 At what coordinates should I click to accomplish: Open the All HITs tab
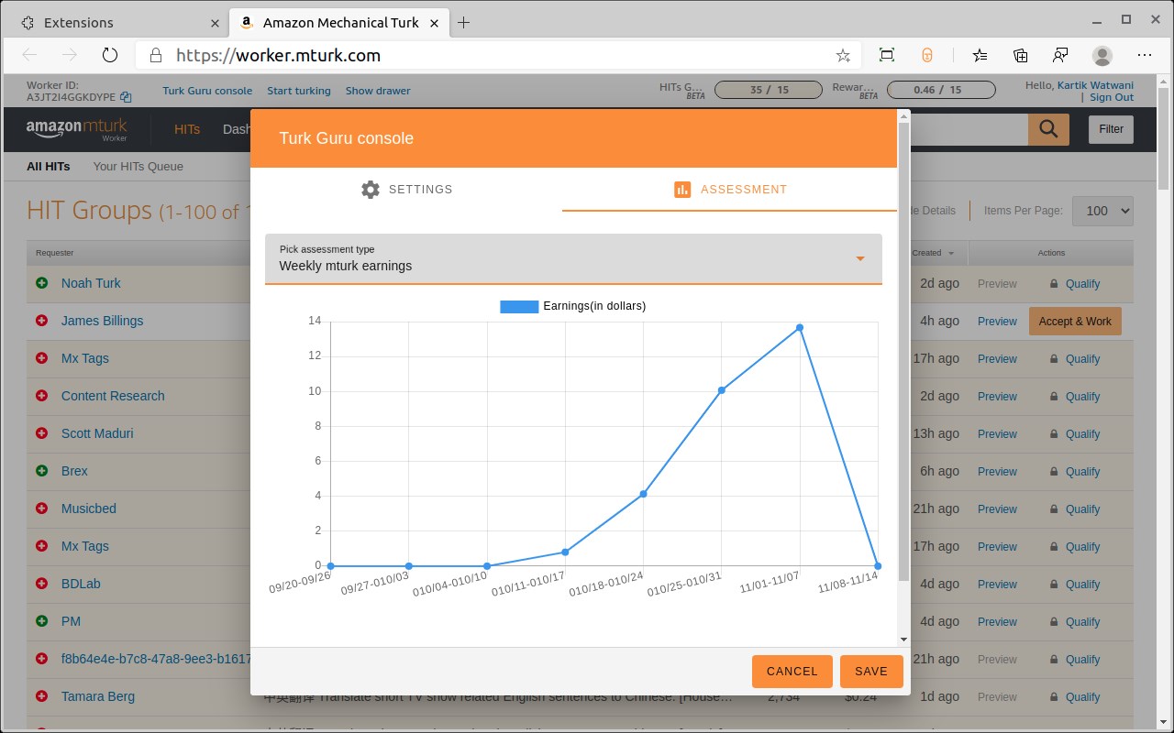point(49,167)
